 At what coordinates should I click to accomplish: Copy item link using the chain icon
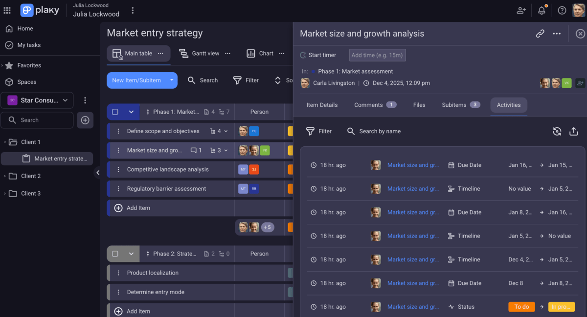coord(540,34)
